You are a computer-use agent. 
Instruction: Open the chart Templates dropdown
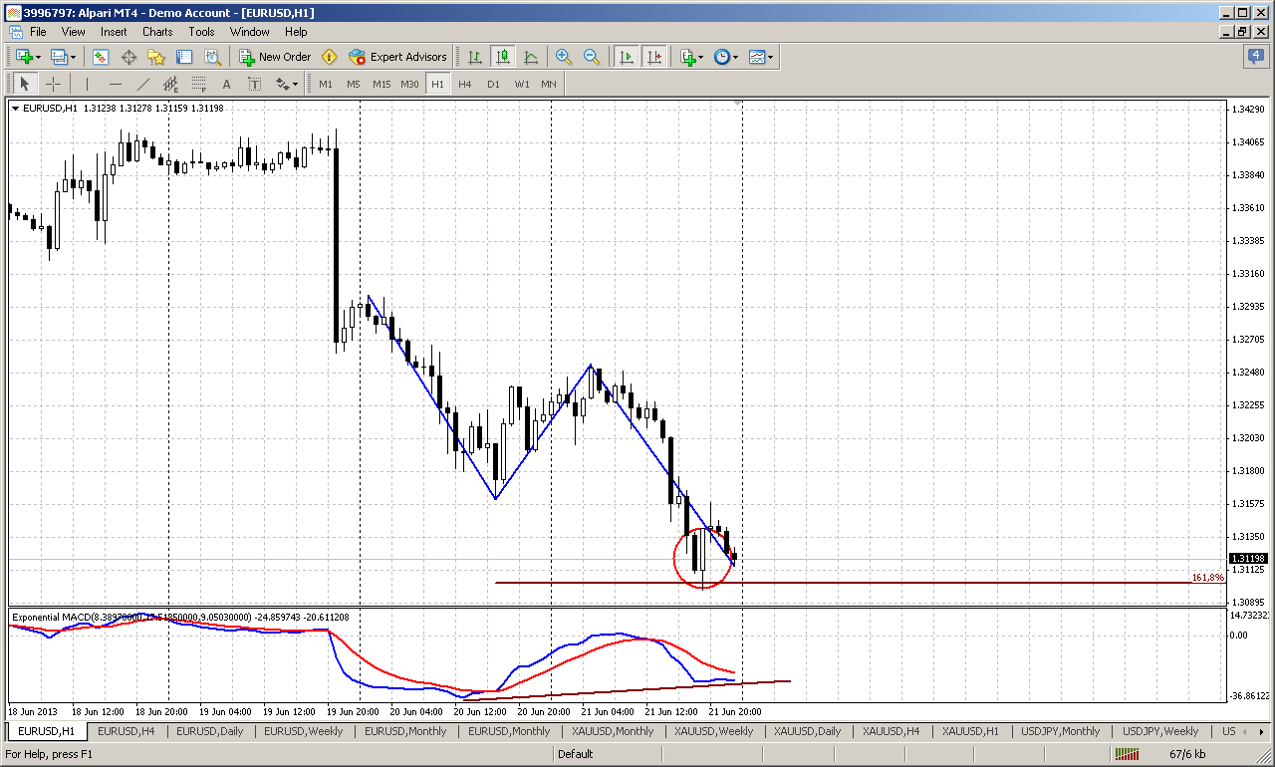point(757,57)
